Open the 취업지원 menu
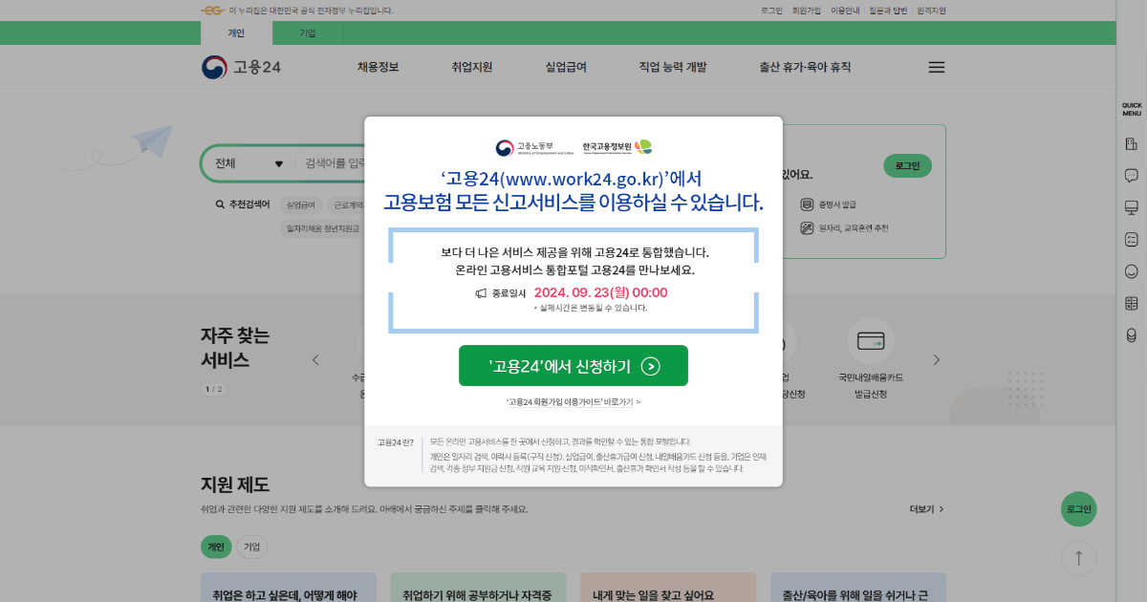 pos(472,67)
